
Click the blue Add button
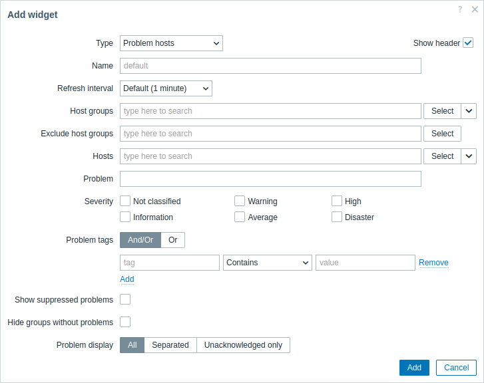coord(414,368)
